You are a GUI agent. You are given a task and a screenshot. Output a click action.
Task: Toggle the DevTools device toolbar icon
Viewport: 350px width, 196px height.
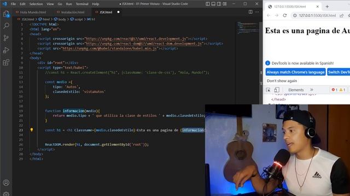click(277, 90)
